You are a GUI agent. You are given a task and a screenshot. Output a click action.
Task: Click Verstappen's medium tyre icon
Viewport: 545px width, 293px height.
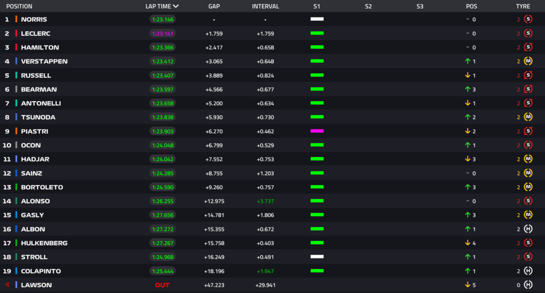[528, 61]
